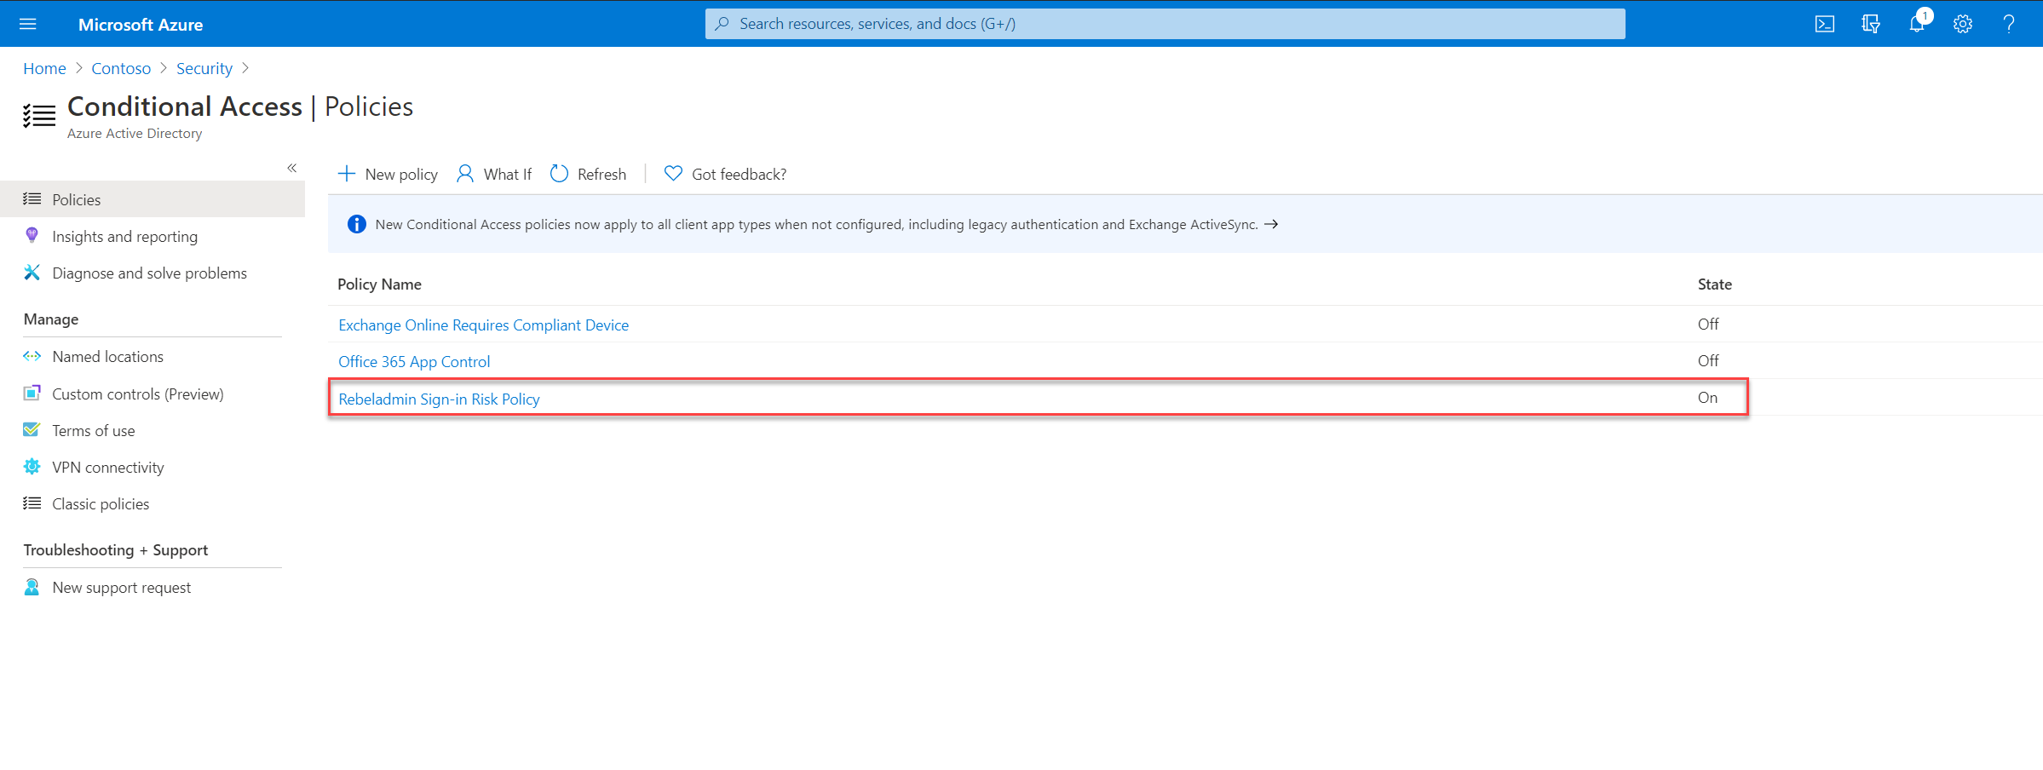
Task: Focus the Search resources input field
Action: (x=1165, y=24)
